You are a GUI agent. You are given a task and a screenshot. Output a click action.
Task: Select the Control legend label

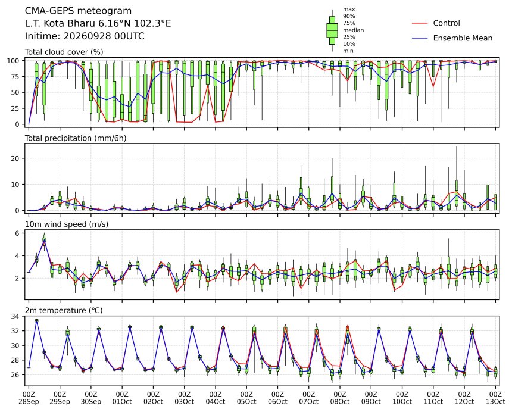(x=447, y=23)
